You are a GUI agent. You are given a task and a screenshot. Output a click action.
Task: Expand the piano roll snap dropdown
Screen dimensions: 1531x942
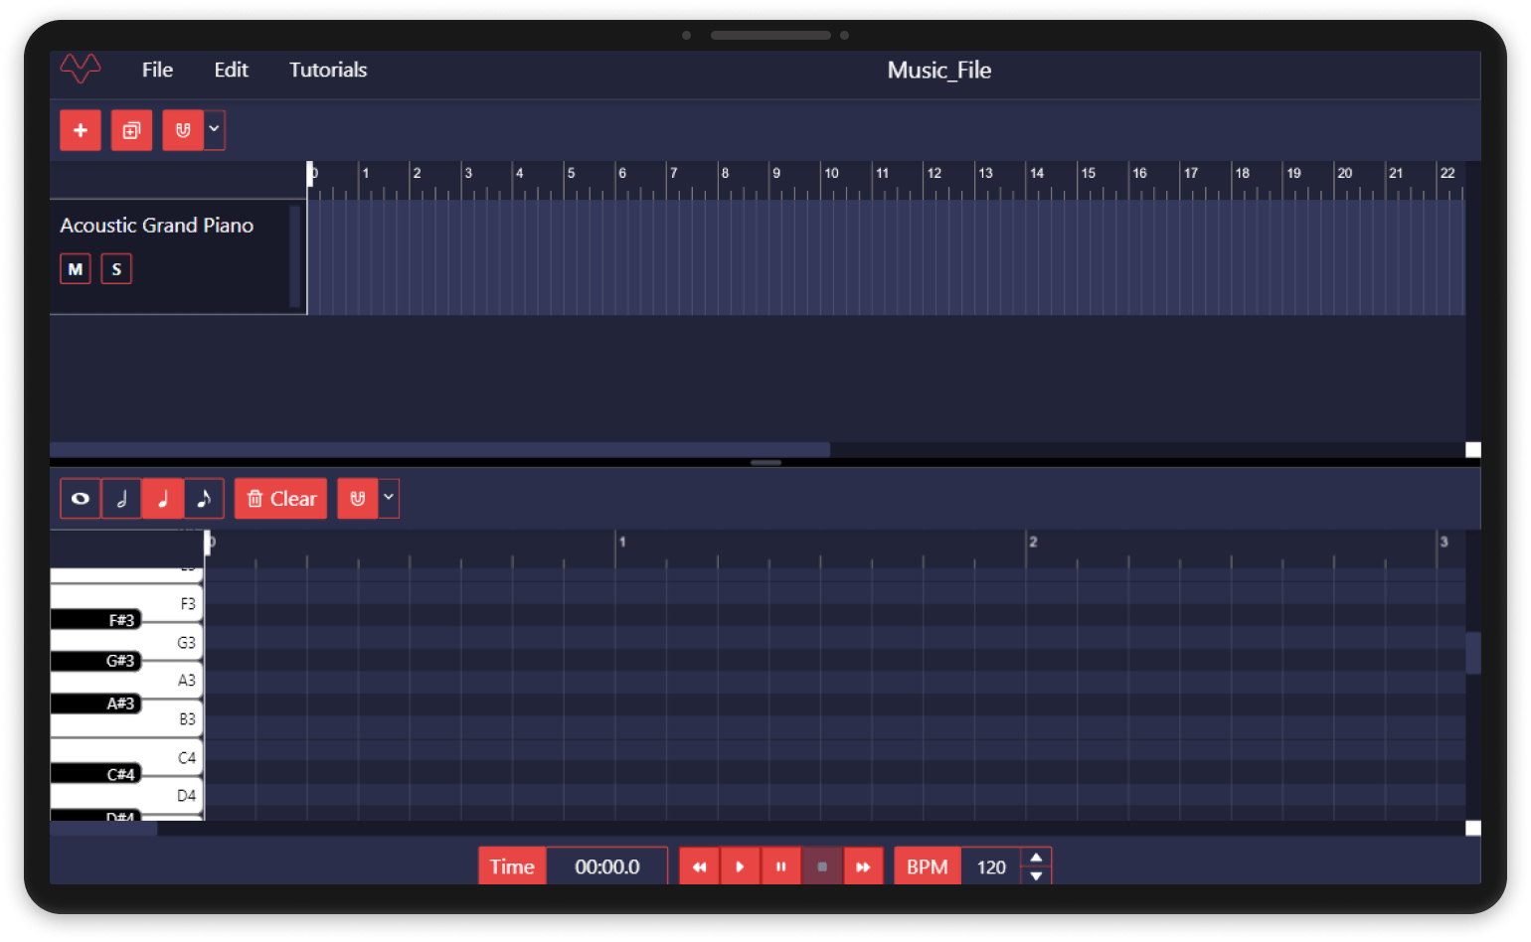[389, 497]
